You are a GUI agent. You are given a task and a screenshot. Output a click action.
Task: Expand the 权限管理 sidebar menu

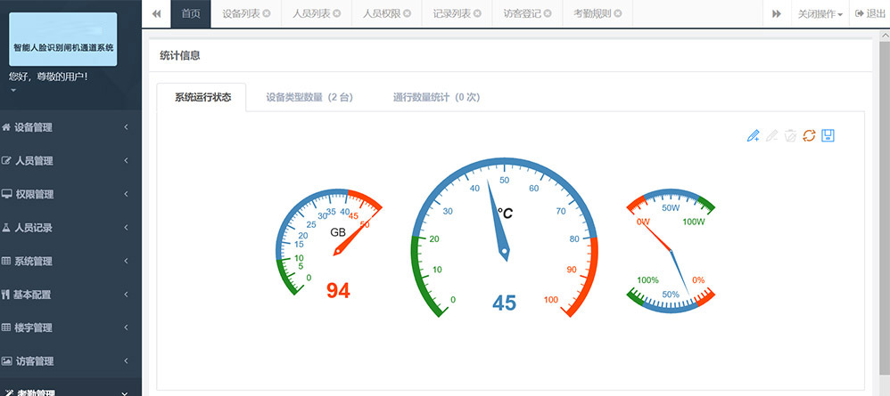[70, 194]
